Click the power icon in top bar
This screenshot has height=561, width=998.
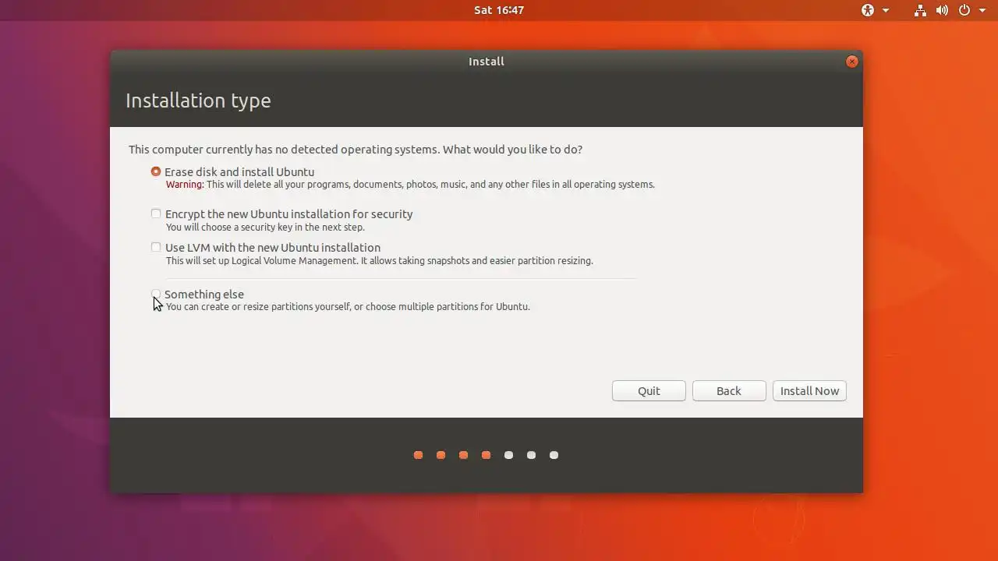tap(964, 10)
